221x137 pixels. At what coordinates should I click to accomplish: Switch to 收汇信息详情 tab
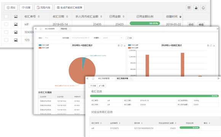(x=122, y=78)
